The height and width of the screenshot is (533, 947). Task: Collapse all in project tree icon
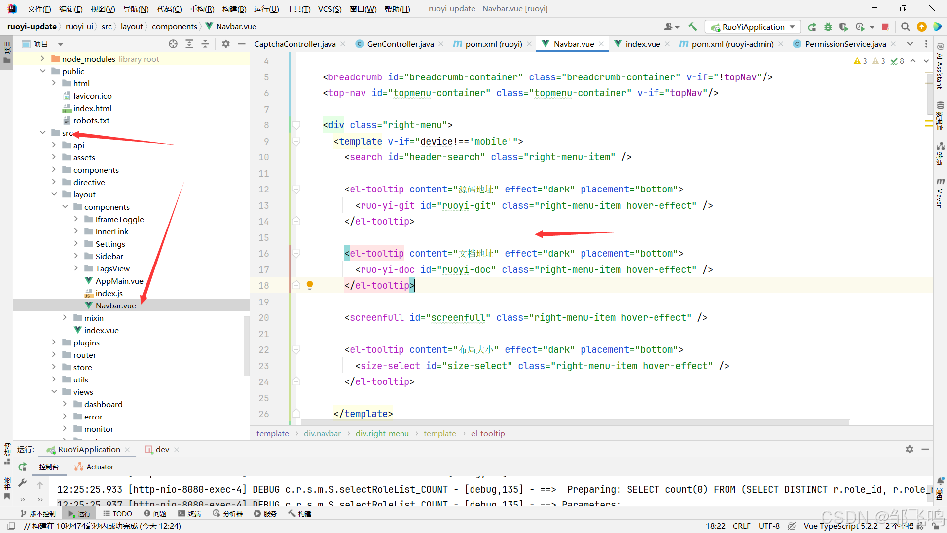pos(205,44)
